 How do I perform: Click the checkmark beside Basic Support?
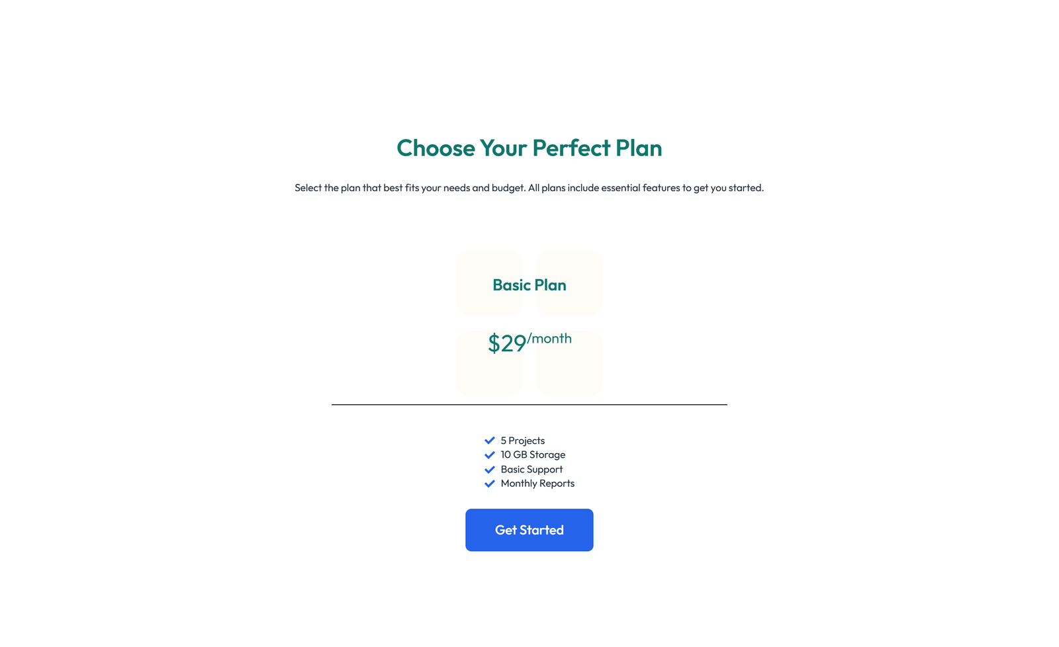click(490, 469)
